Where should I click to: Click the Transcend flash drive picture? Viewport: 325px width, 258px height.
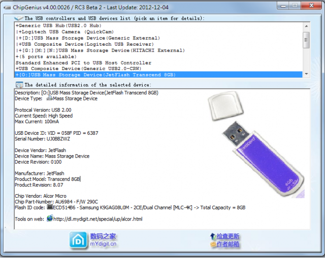point(256,145)
